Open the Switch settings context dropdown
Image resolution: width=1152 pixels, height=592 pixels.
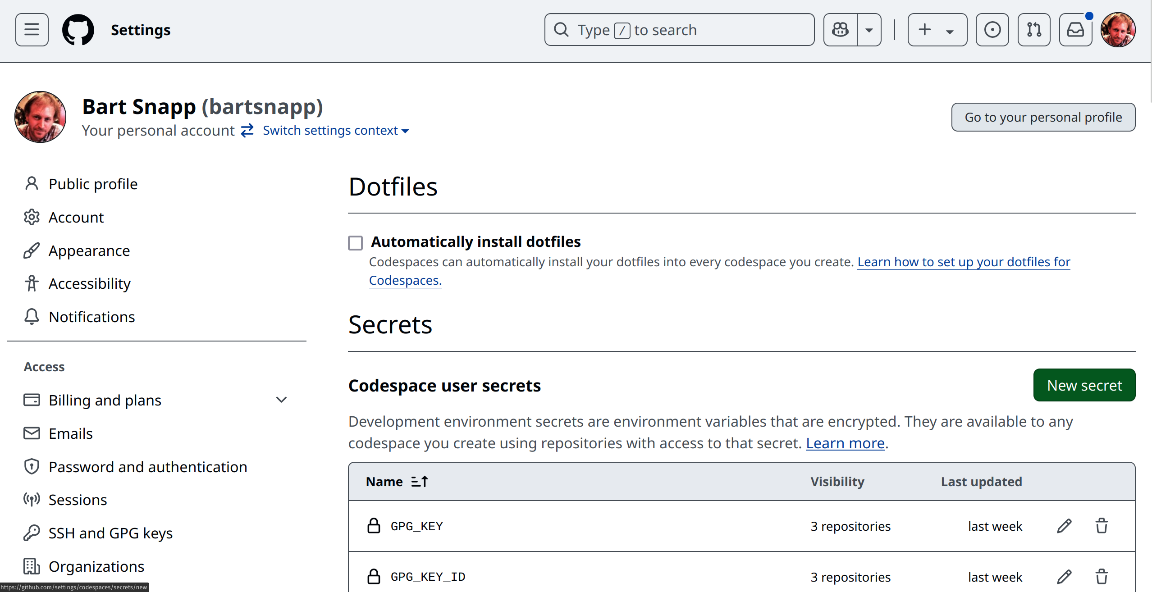point(336,131)
